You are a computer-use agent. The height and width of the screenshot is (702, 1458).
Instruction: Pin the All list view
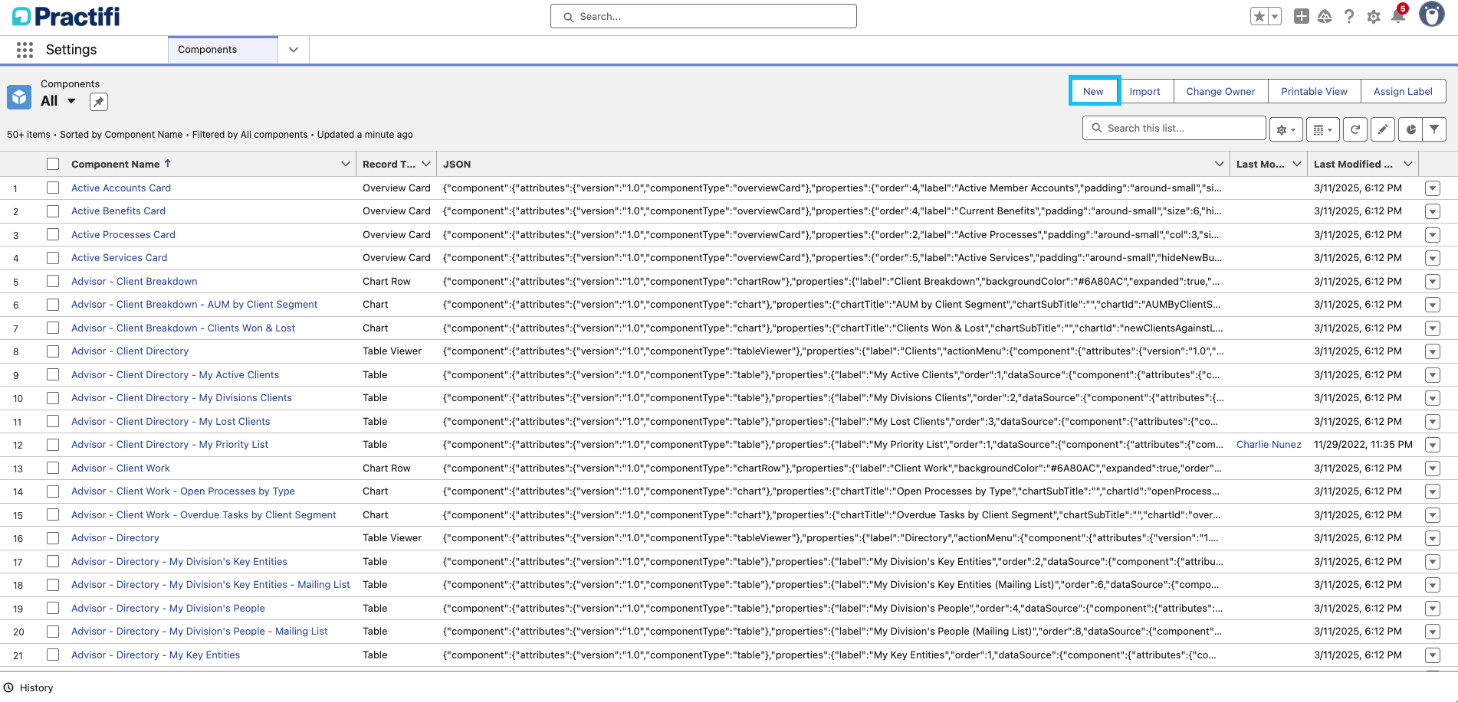click(98, 102)
